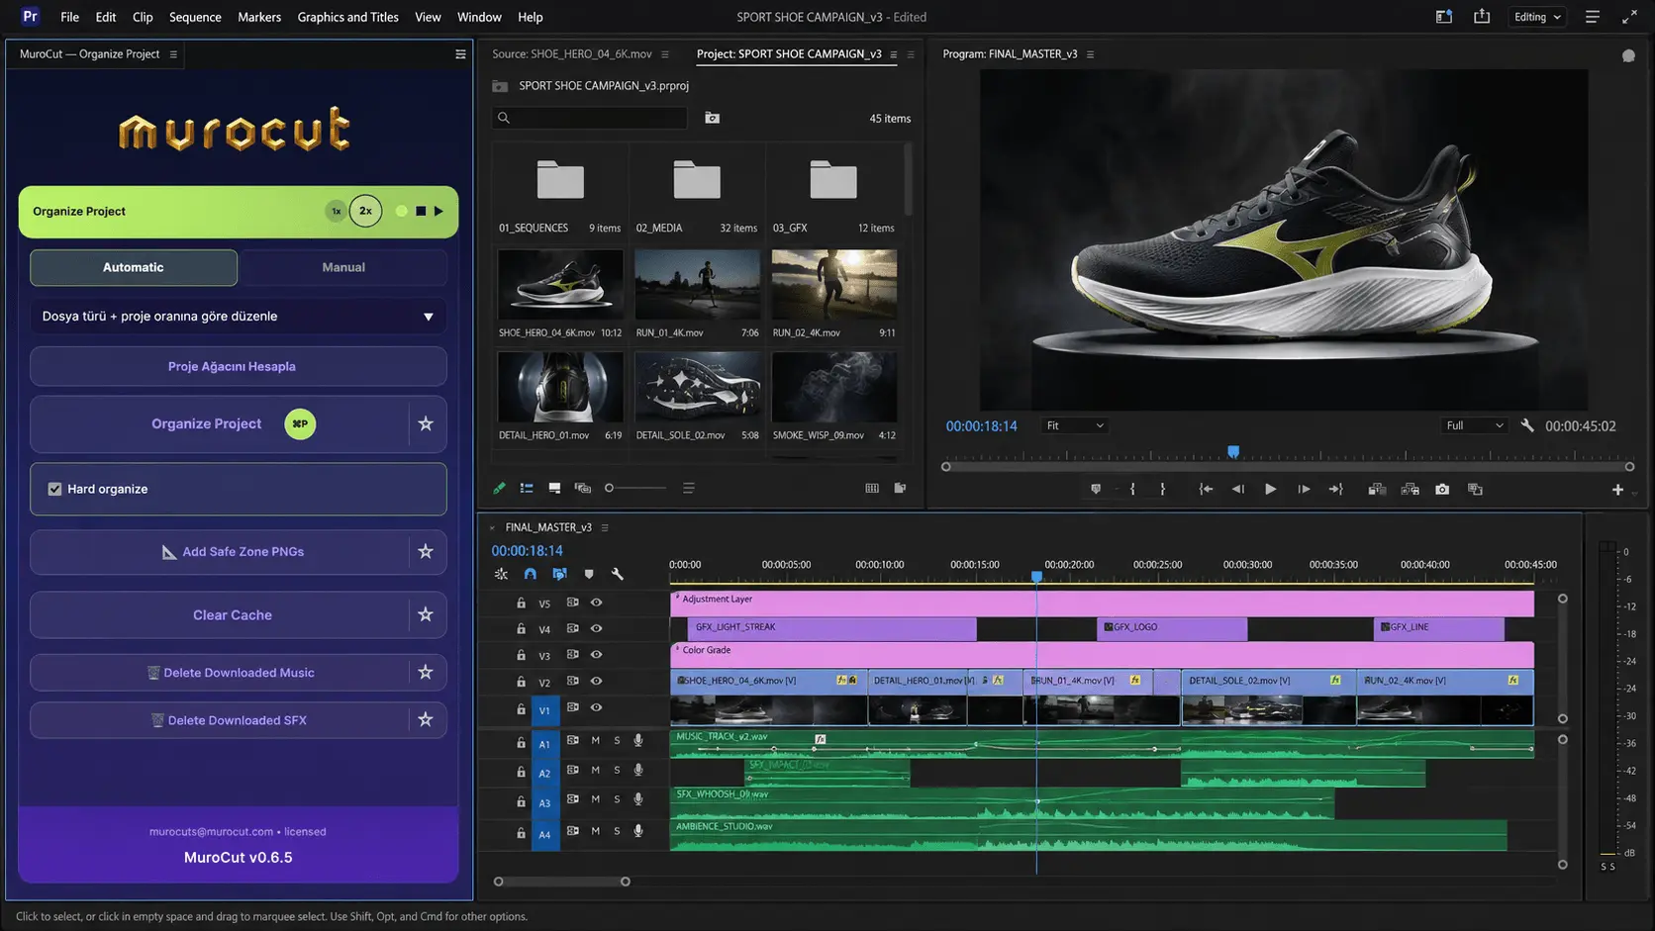Open the Editing workspace dropdown
This screenshot has width=1655, height=931.
click(x=1537, y=17)
